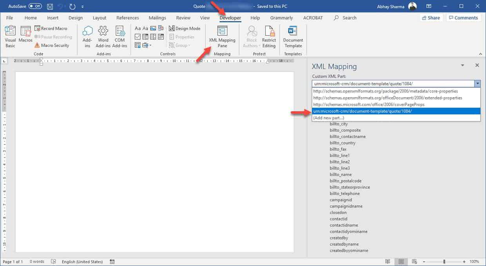This screenshot has height=266, width=486.
Task: Insert Rich Text content control
Action: 138,28
